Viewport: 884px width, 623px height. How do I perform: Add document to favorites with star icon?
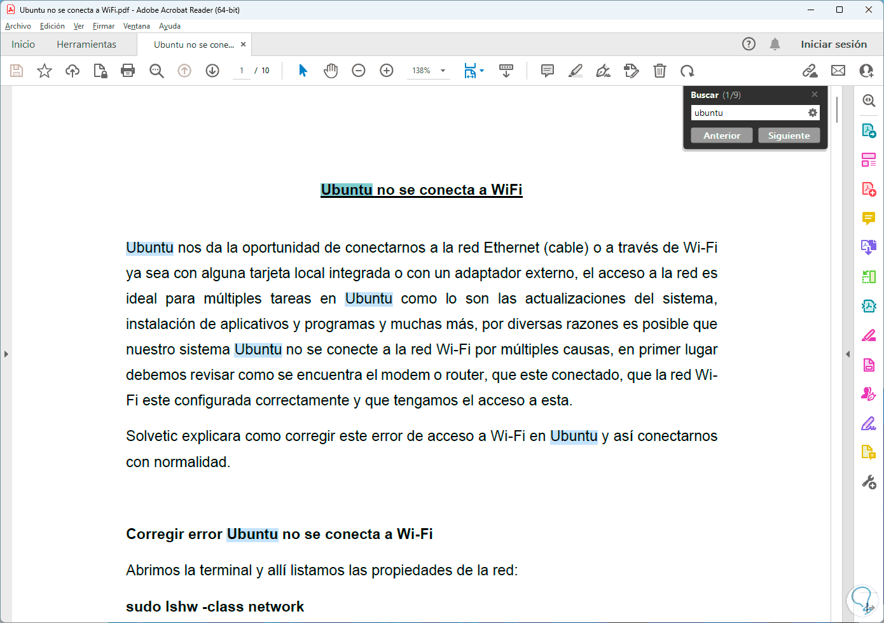pyautogui.click(x=45, y=71)
